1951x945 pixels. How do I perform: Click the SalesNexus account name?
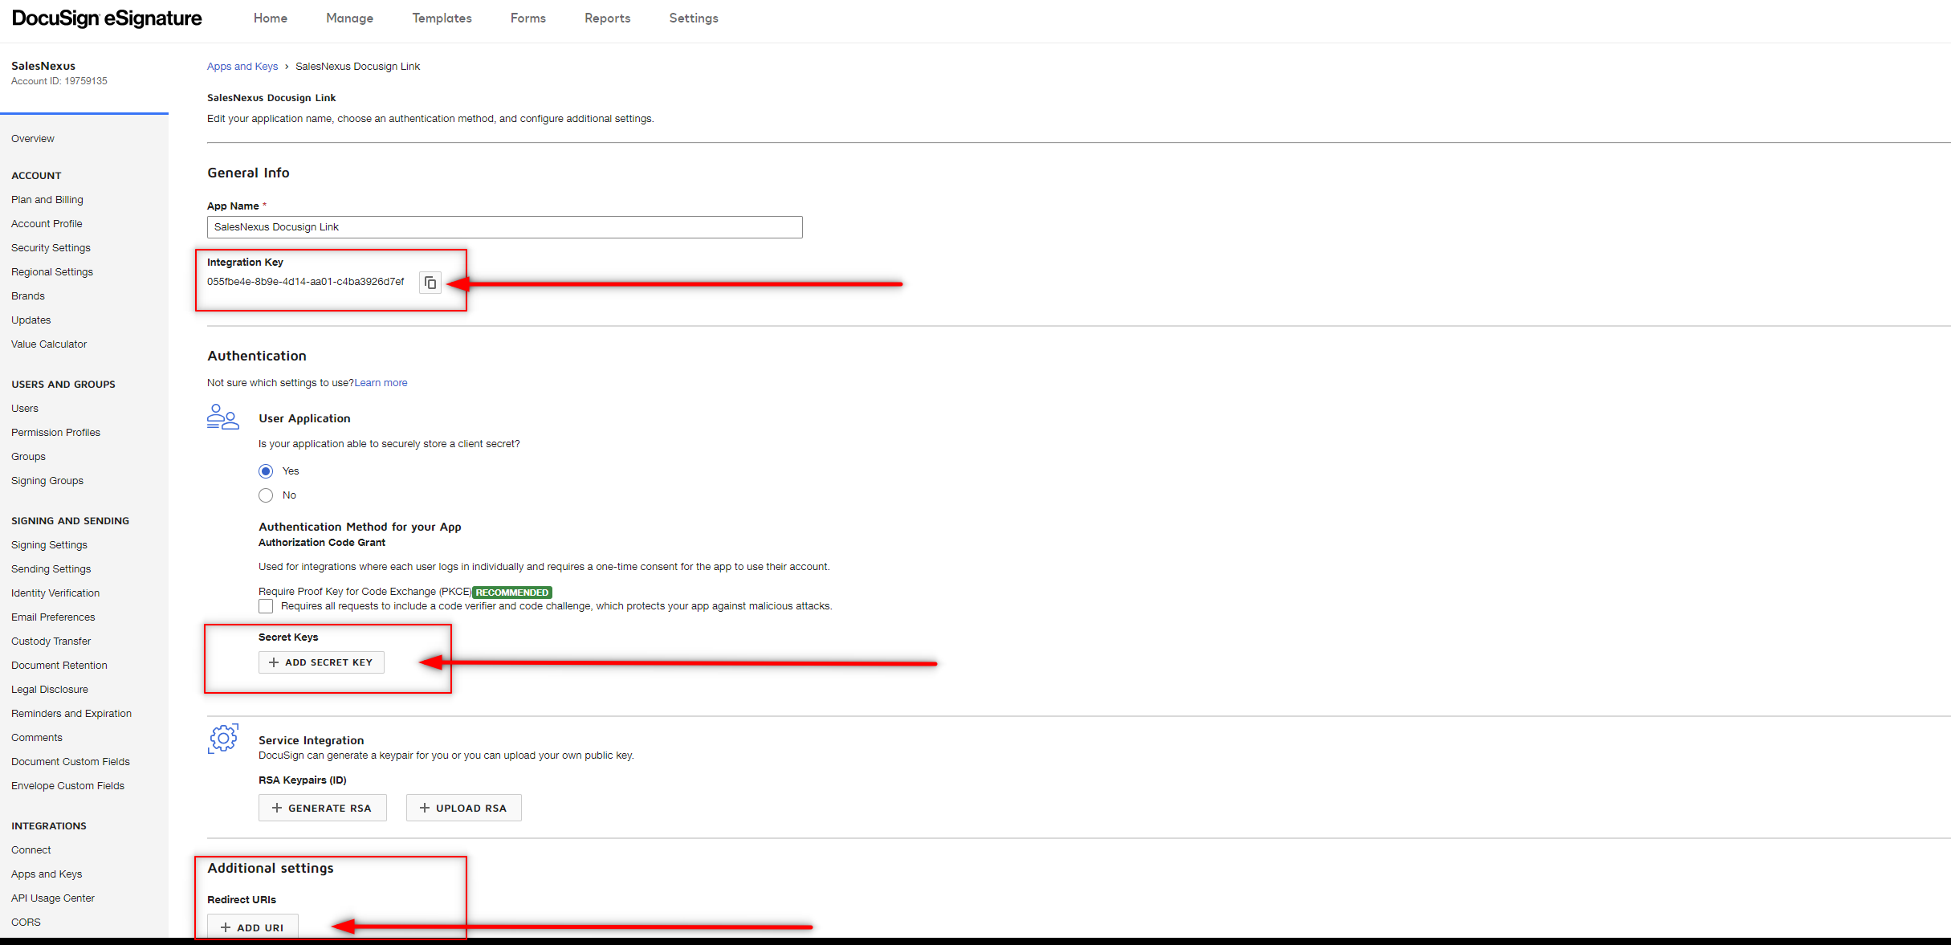(x=43, y=66)
